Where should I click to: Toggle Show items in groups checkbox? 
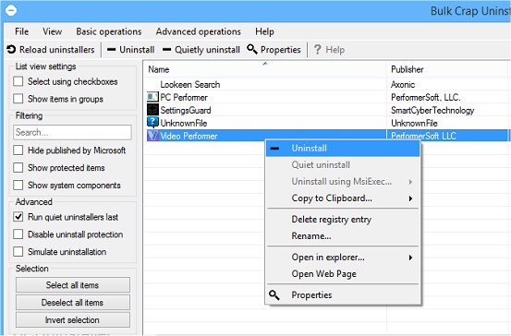coord(18,99)
